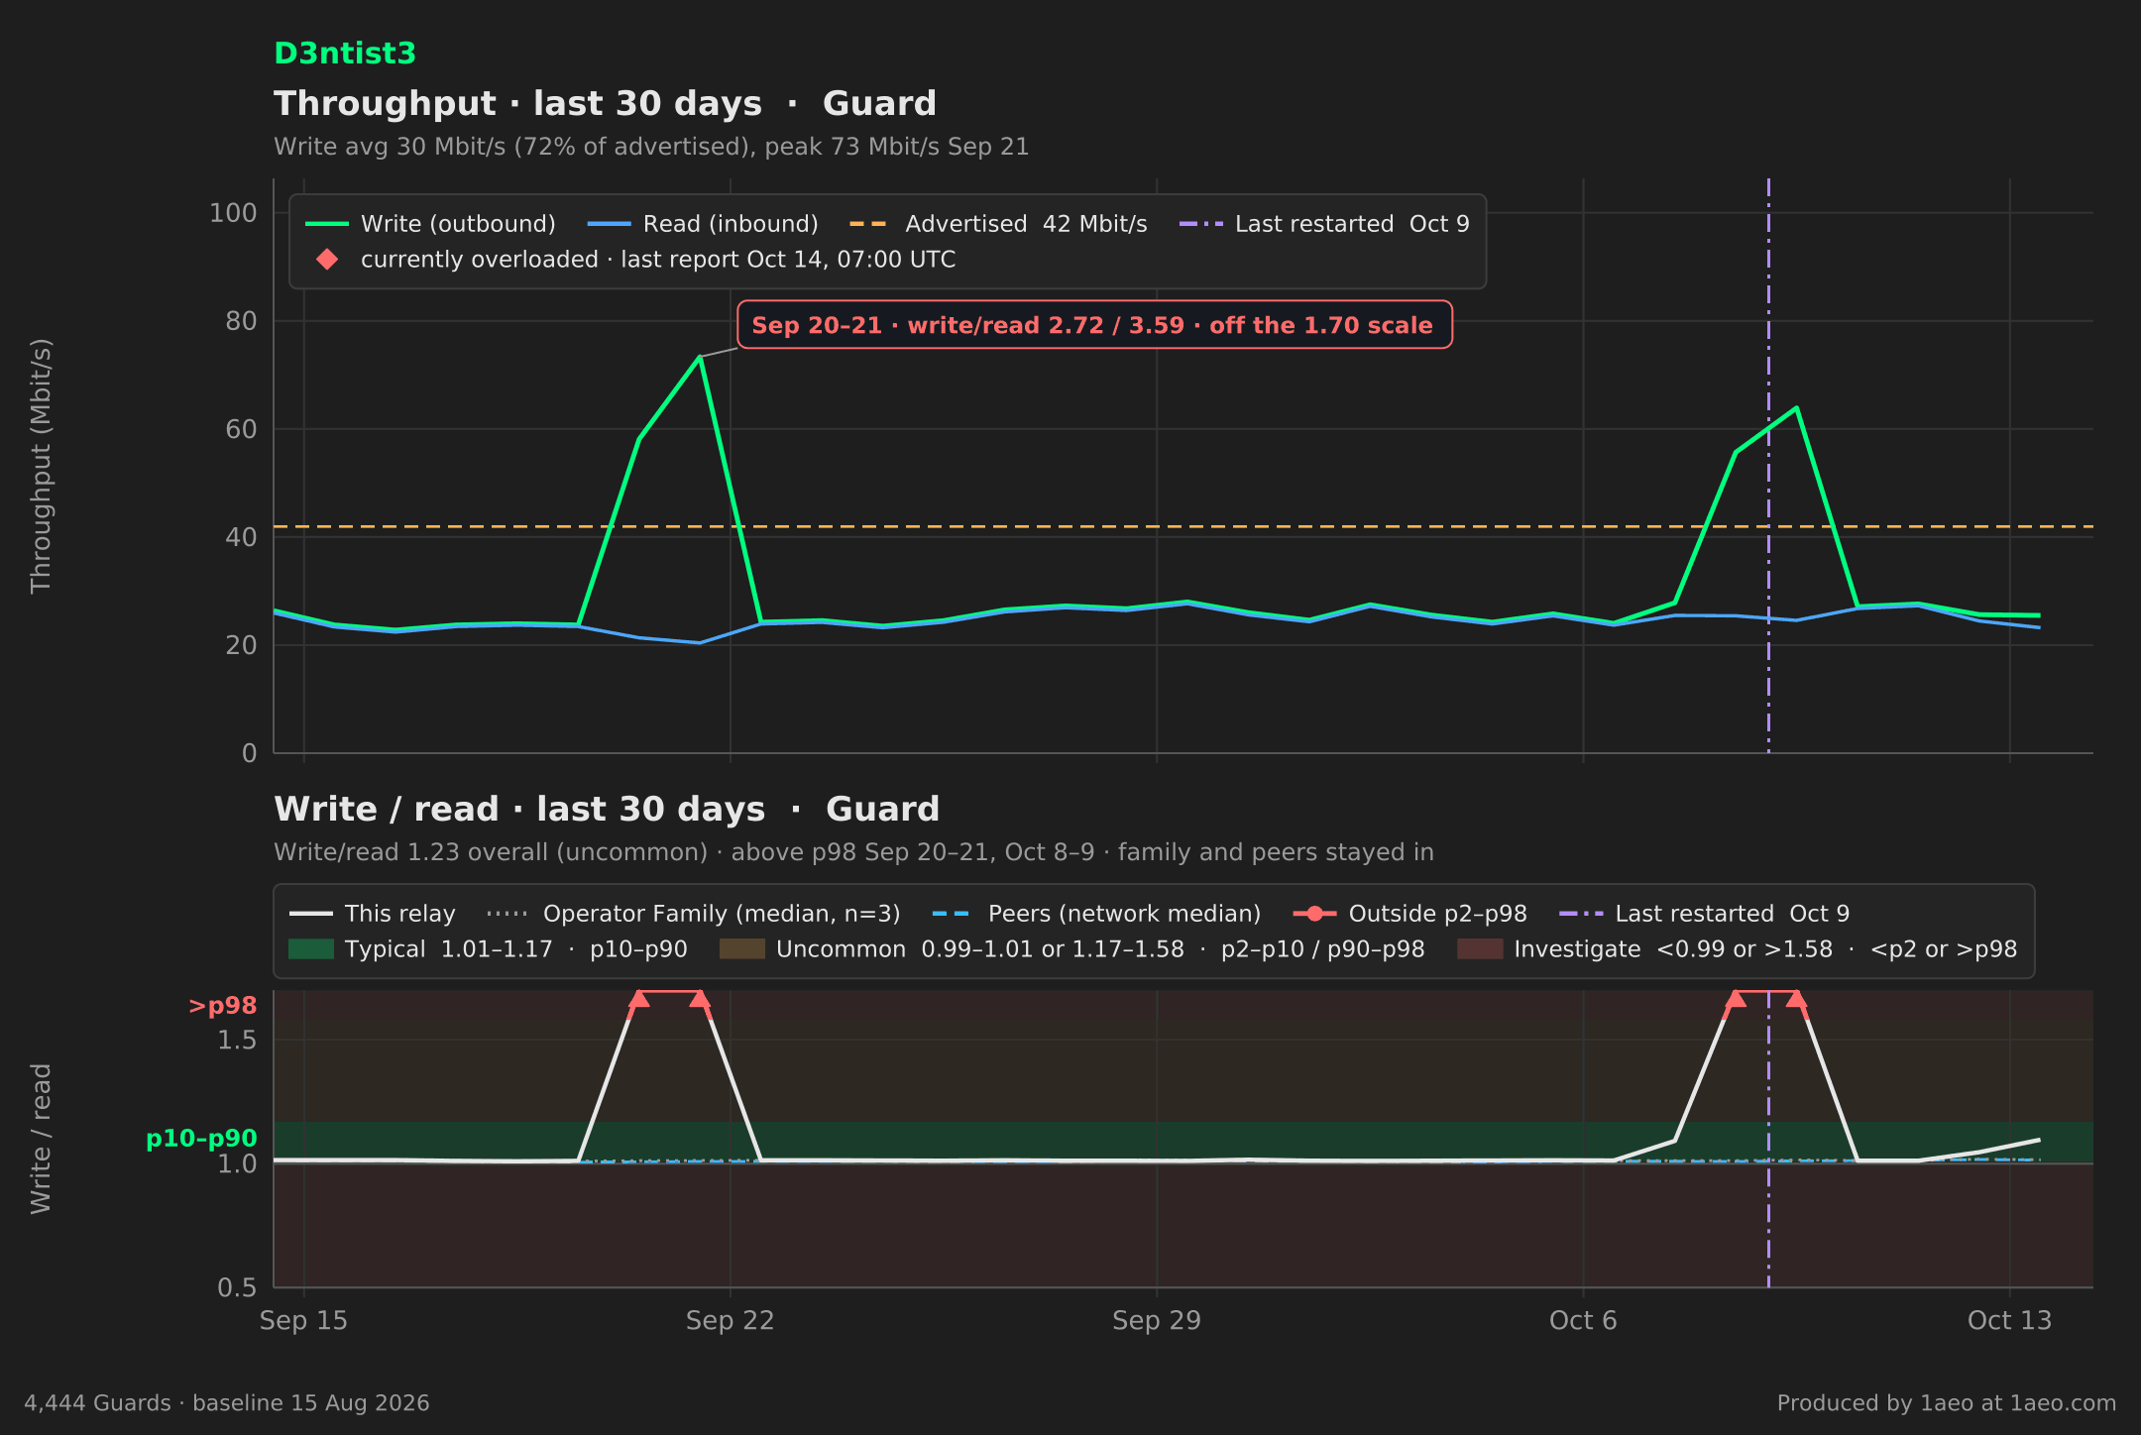Click the dotted Operator Family legend line
The height and width of the screenshot is (1435, 2141).
click(508, 914)
